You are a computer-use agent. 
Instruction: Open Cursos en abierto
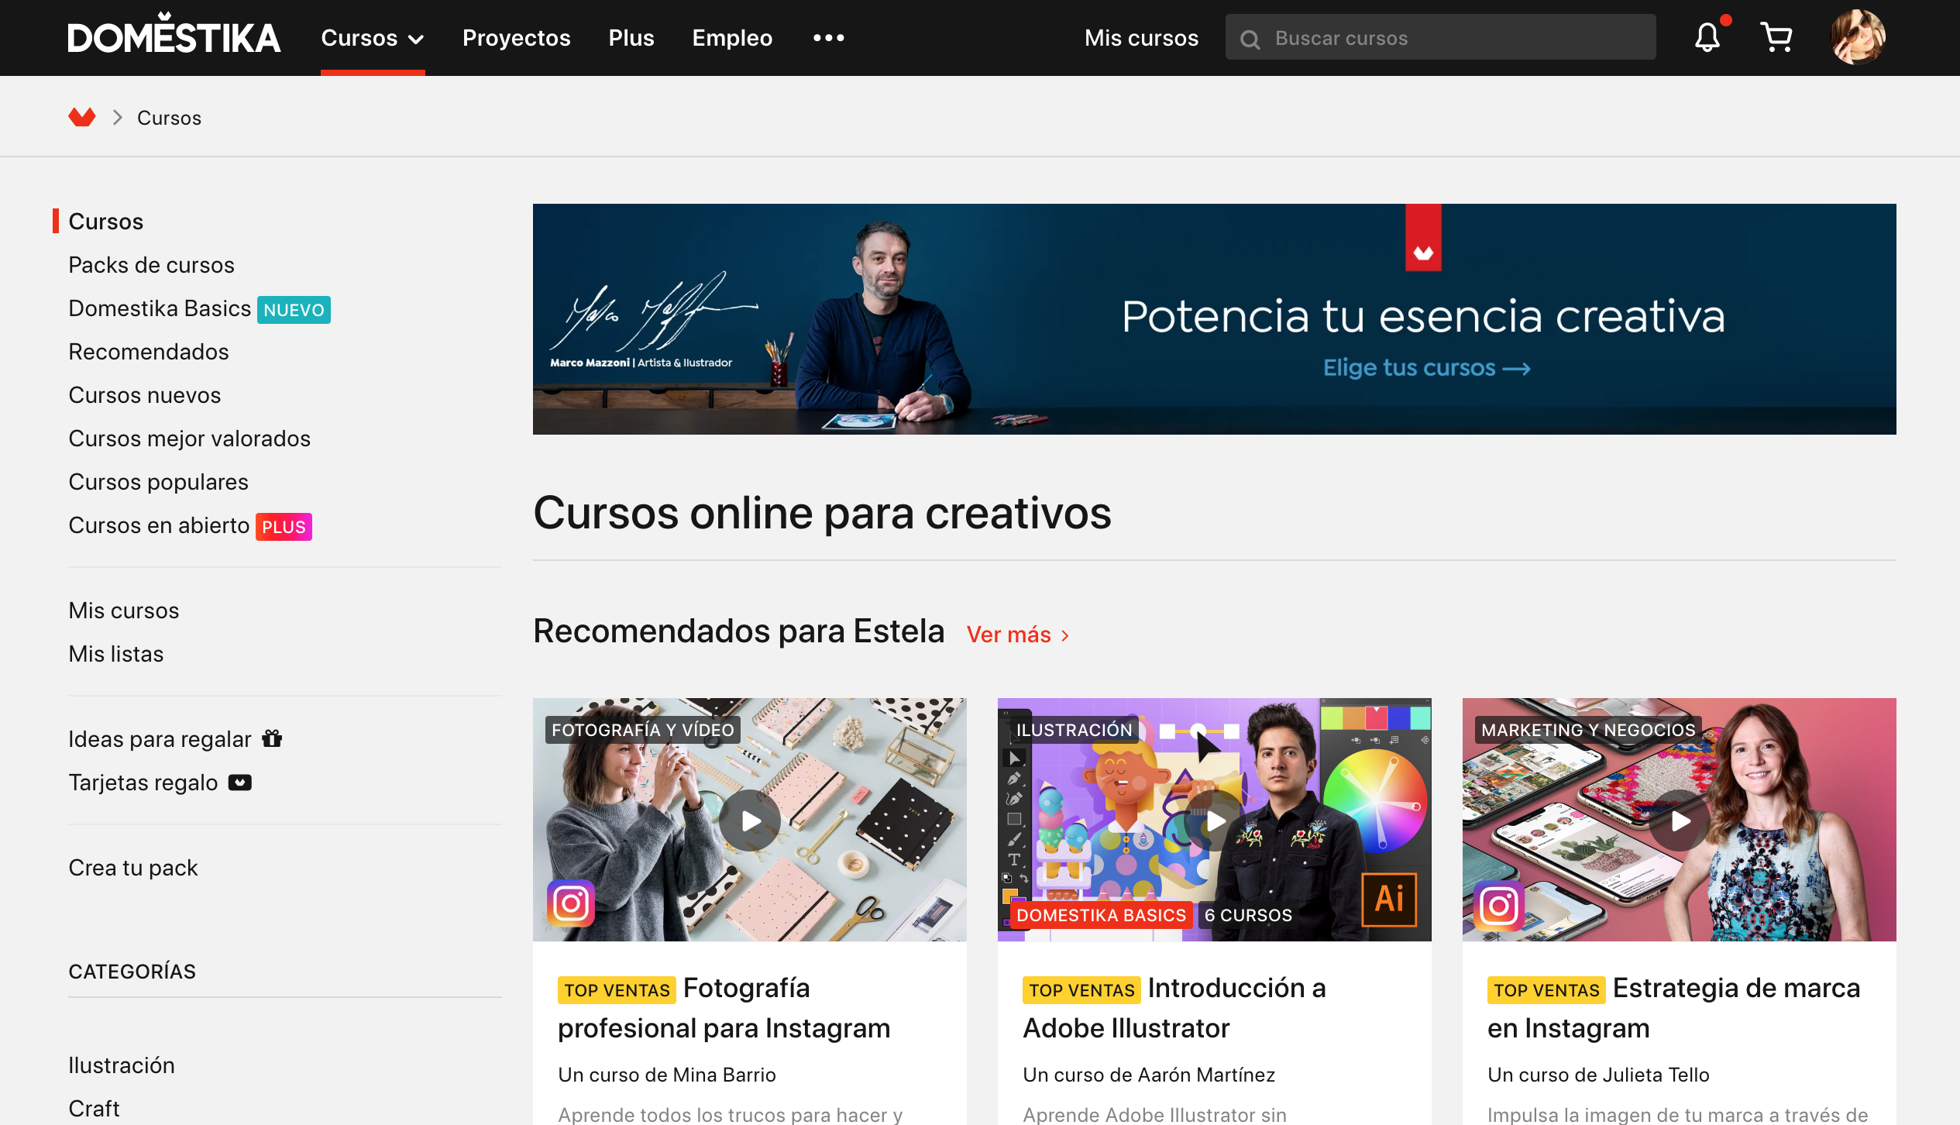[x=159, y=525]
